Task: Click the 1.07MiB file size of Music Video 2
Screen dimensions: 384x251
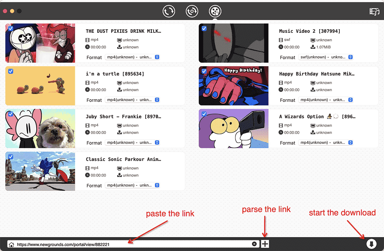Action: [x=323, y=47]
